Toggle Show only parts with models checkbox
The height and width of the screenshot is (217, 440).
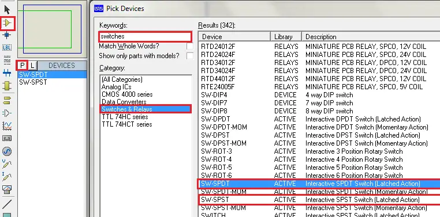click(x=190, y=56)
